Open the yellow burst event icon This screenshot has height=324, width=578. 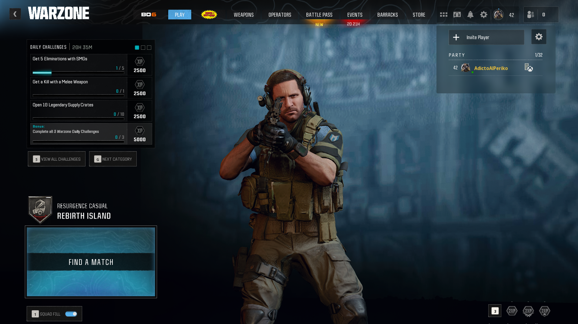point(209,15)
